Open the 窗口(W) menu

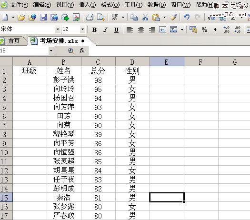pos(180,5)
